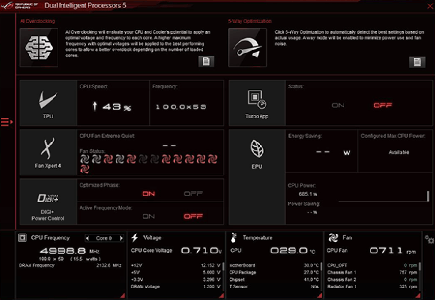Viewport: 435px width, 300px height.
Task: Turn Turbo App status ON
Action: tap(338, 105)
